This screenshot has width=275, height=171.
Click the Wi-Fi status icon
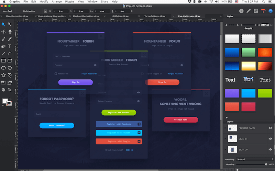click(x=211, y=2)
